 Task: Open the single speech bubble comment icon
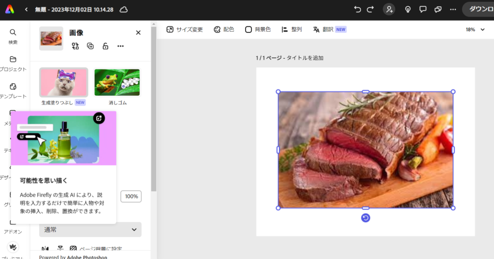pos(423,9)
